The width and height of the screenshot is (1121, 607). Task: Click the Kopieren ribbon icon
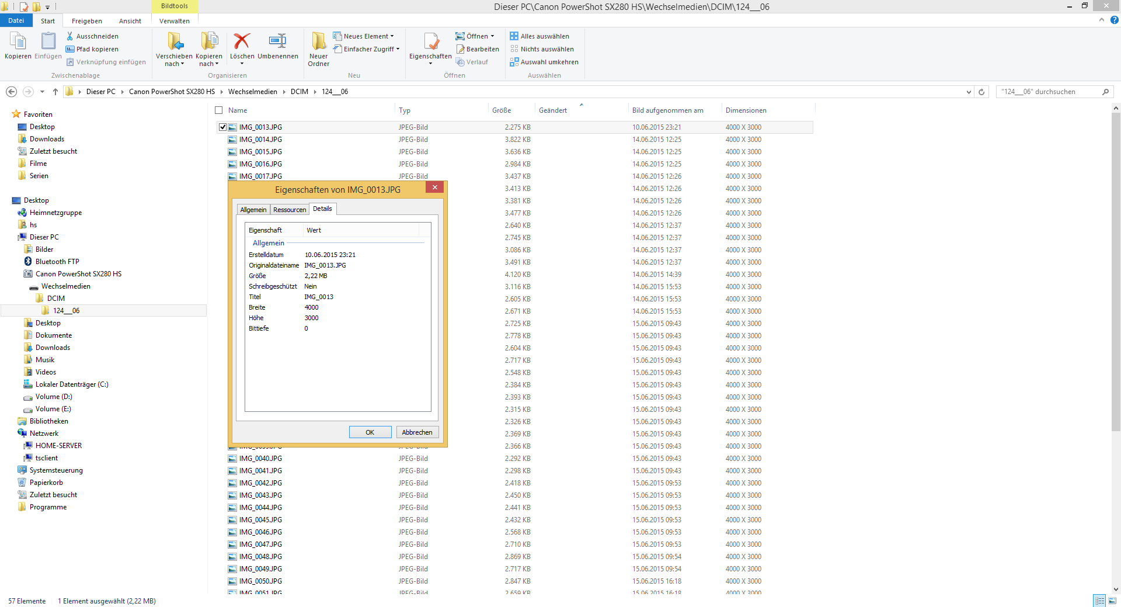click(18, 41)
